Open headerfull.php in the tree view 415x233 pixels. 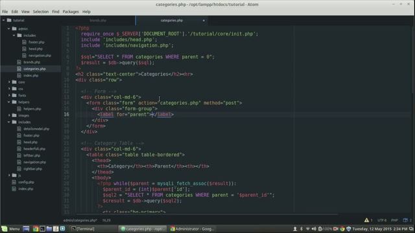click(34, 149)
